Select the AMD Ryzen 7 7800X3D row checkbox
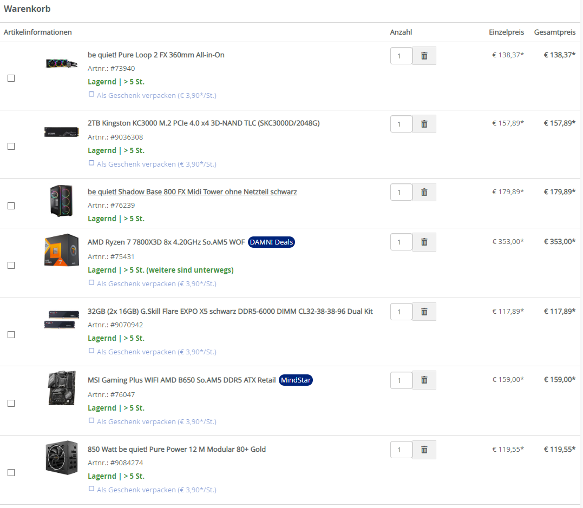Viewport: 583px width, 508px height. point(11,265)
